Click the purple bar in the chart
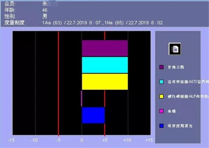The height and width of the screenshot is (148, 209). click(104, 48)
